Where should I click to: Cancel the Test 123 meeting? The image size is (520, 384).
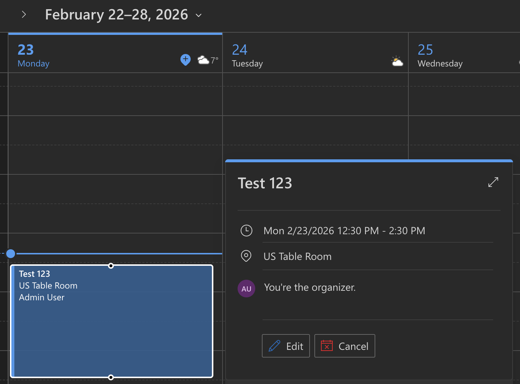344,346
